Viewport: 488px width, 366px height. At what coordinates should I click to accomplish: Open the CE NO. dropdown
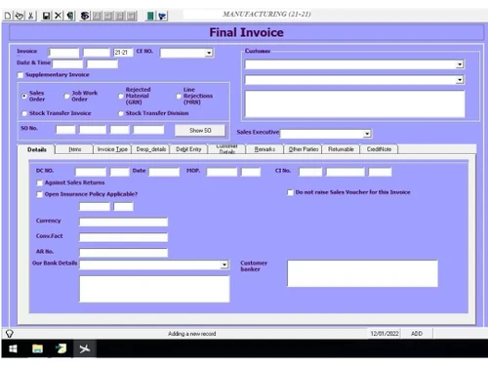click(209, 53)
